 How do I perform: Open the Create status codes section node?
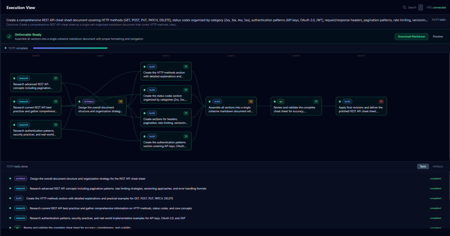click(166, 94)
